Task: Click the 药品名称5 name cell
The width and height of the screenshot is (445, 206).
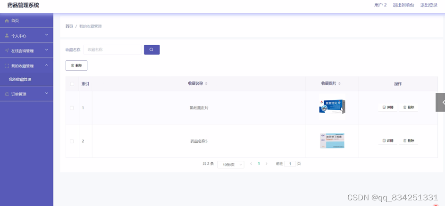Action: tap(199, 141)
